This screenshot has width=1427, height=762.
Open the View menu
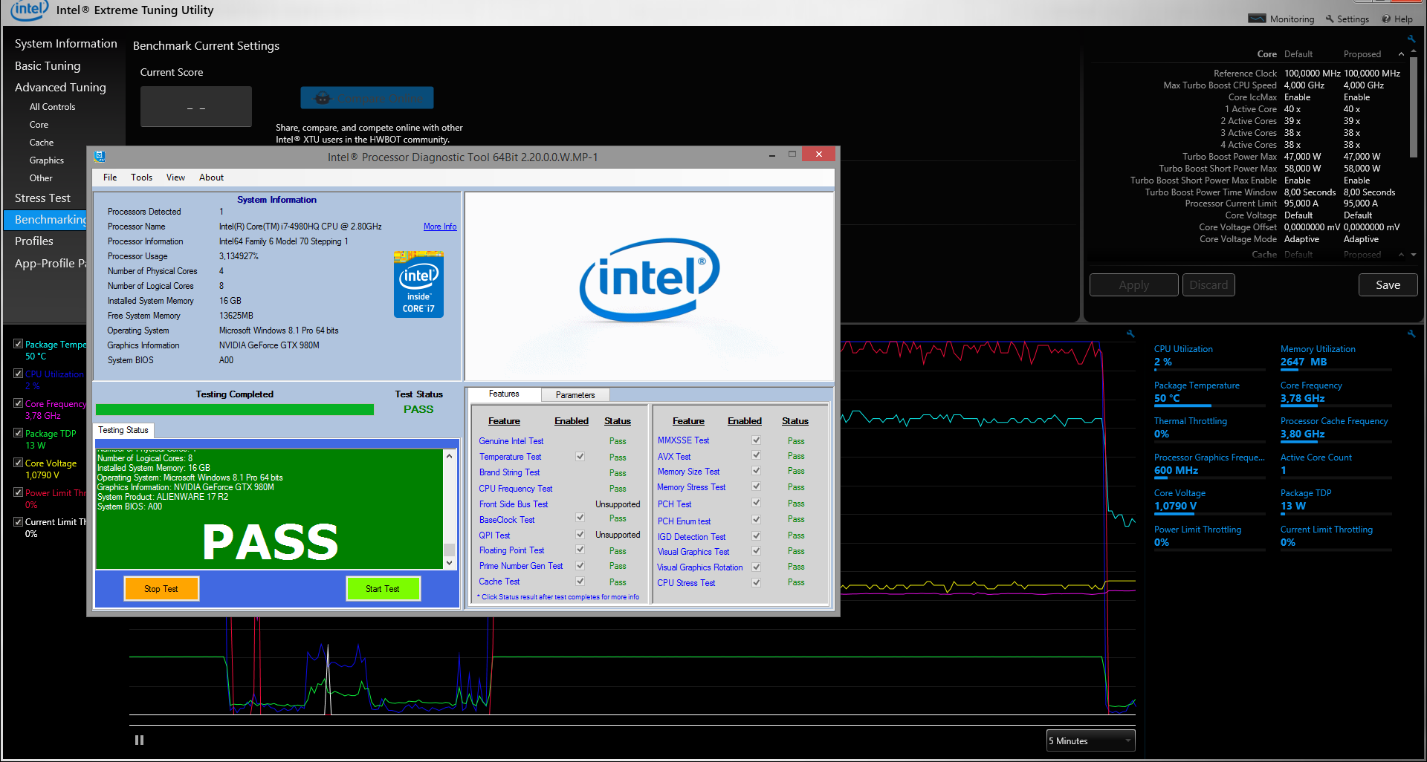[175, 178]
